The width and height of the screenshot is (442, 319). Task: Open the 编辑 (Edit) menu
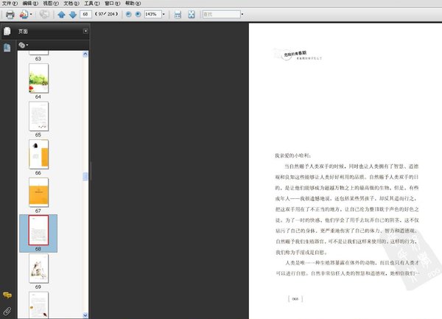pos(30,4)
